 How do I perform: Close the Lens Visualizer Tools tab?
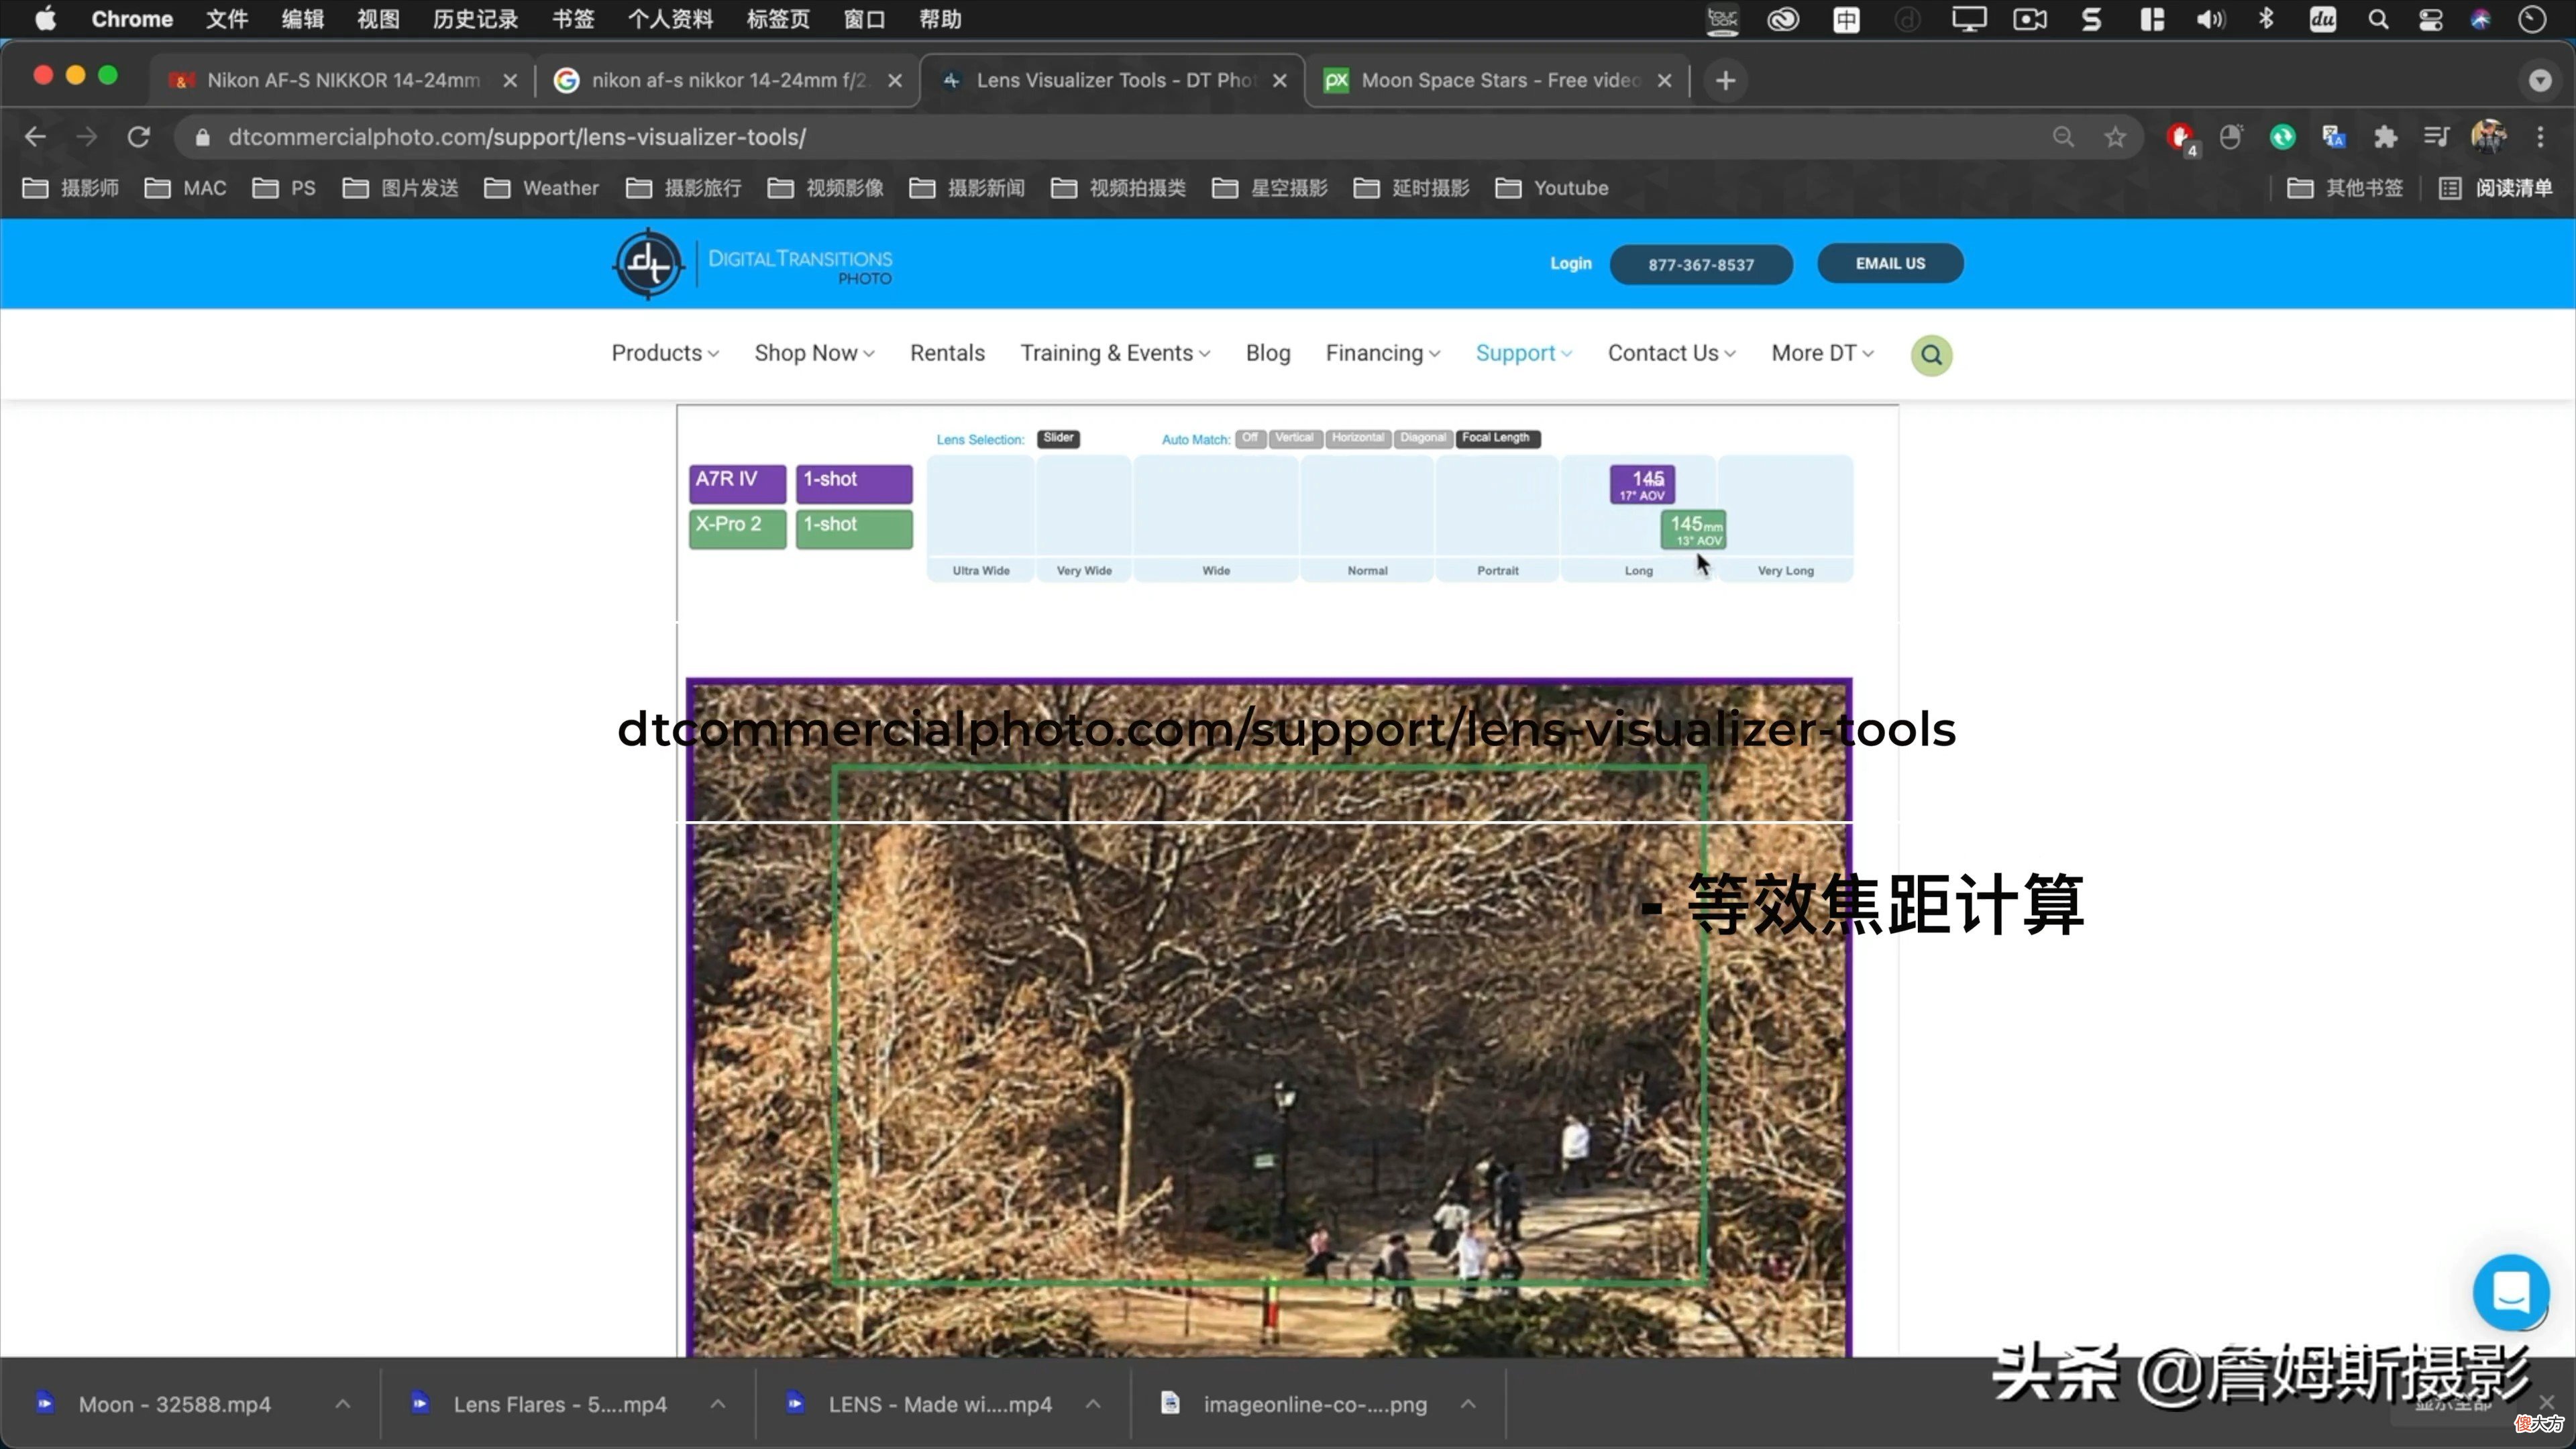coord(1279,80)
